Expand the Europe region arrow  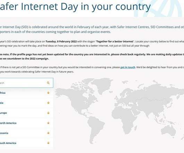coord(48,113)
